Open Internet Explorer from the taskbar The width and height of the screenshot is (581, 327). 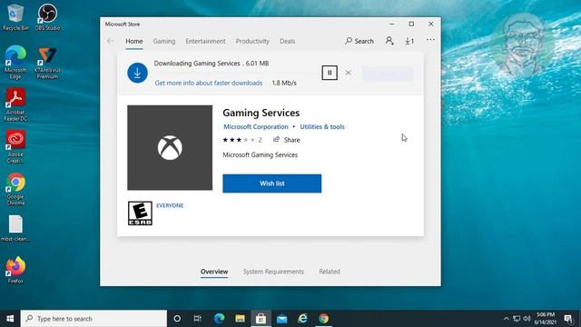[302, 319]
